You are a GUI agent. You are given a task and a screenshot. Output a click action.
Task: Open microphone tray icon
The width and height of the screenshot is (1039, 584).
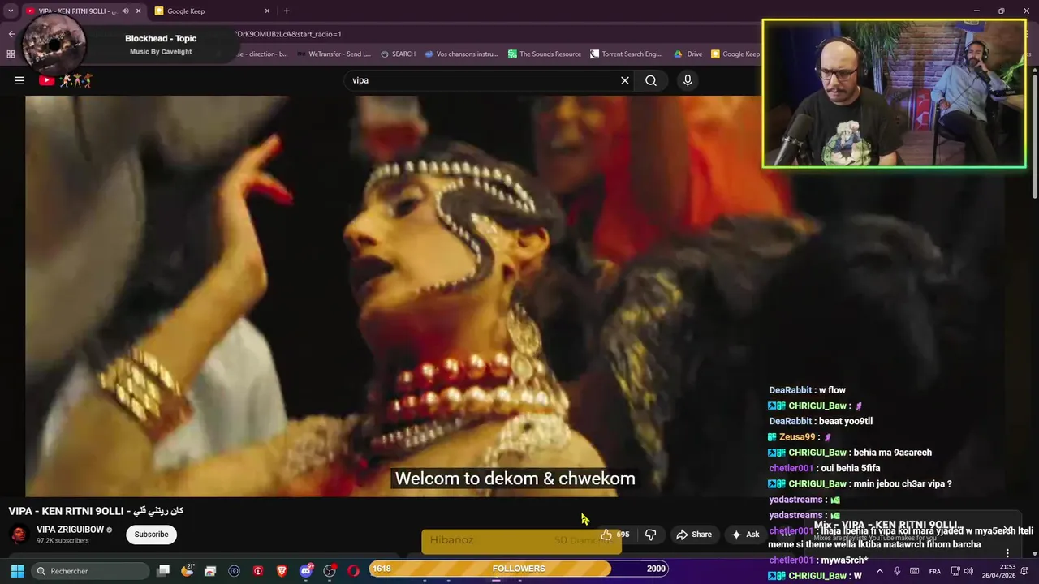(x=897, y=571)
